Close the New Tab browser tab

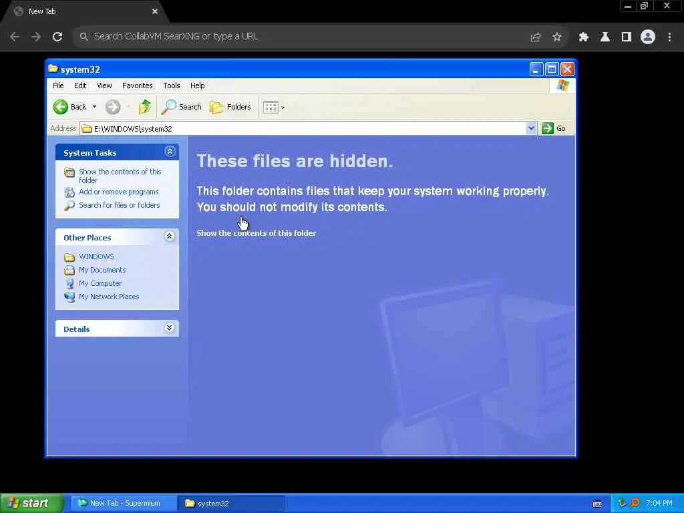[155, 12]
